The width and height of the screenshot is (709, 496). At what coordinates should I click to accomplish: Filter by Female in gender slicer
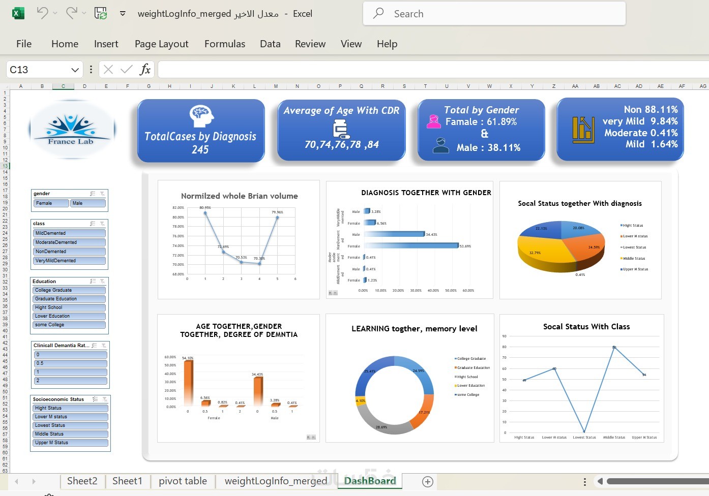[x=51, y=203]
